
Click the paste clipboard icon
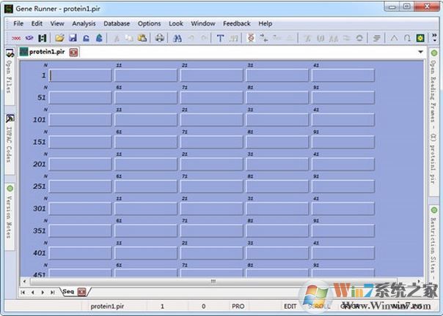(142, 38)
